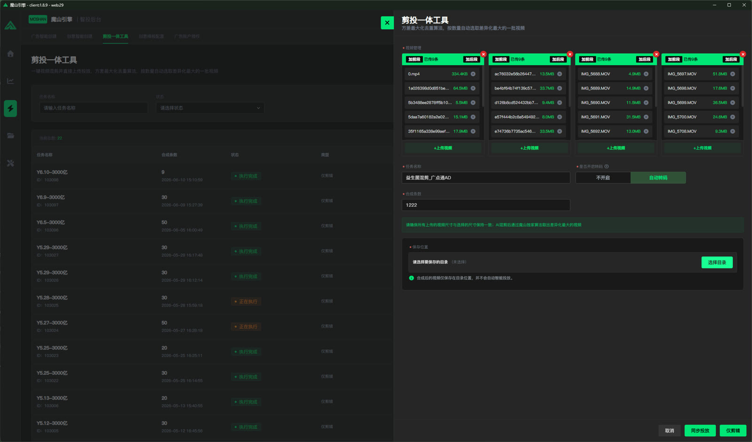Image resolution: width=752 pixels, height=442 pixels.
Task: Remove the 13.5MB ac76032e file
Action: (559, 74)
